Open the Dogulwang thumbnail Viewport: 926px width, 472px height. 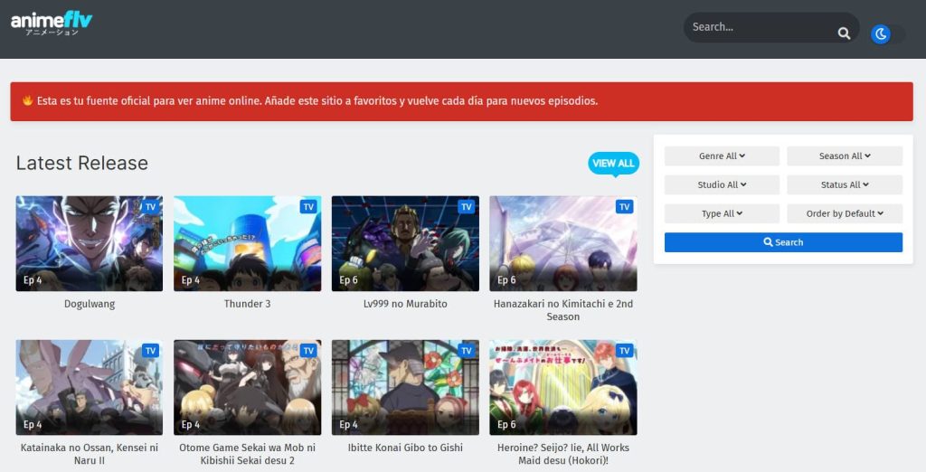coord(90,243)
